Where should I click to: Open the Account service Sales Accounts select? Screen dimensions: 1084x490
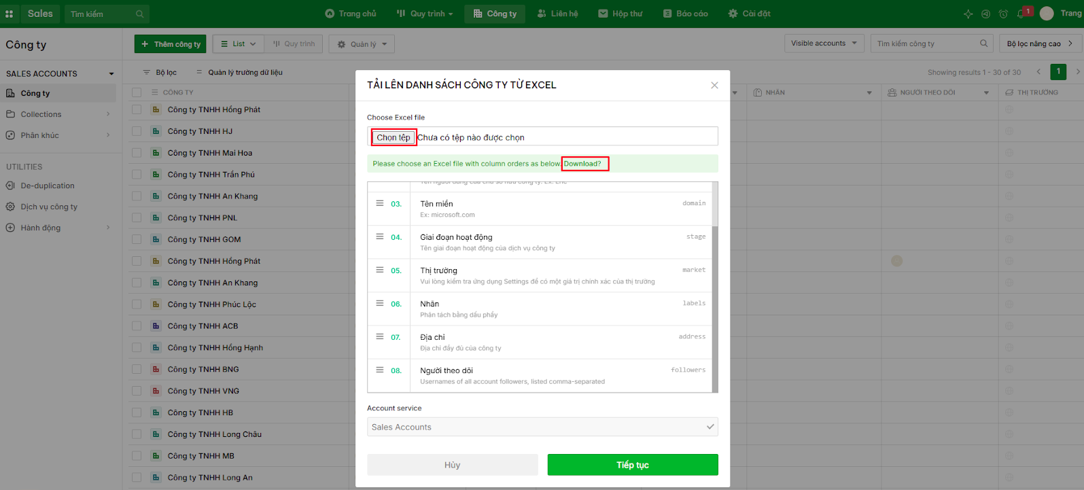tap(542, 427)
